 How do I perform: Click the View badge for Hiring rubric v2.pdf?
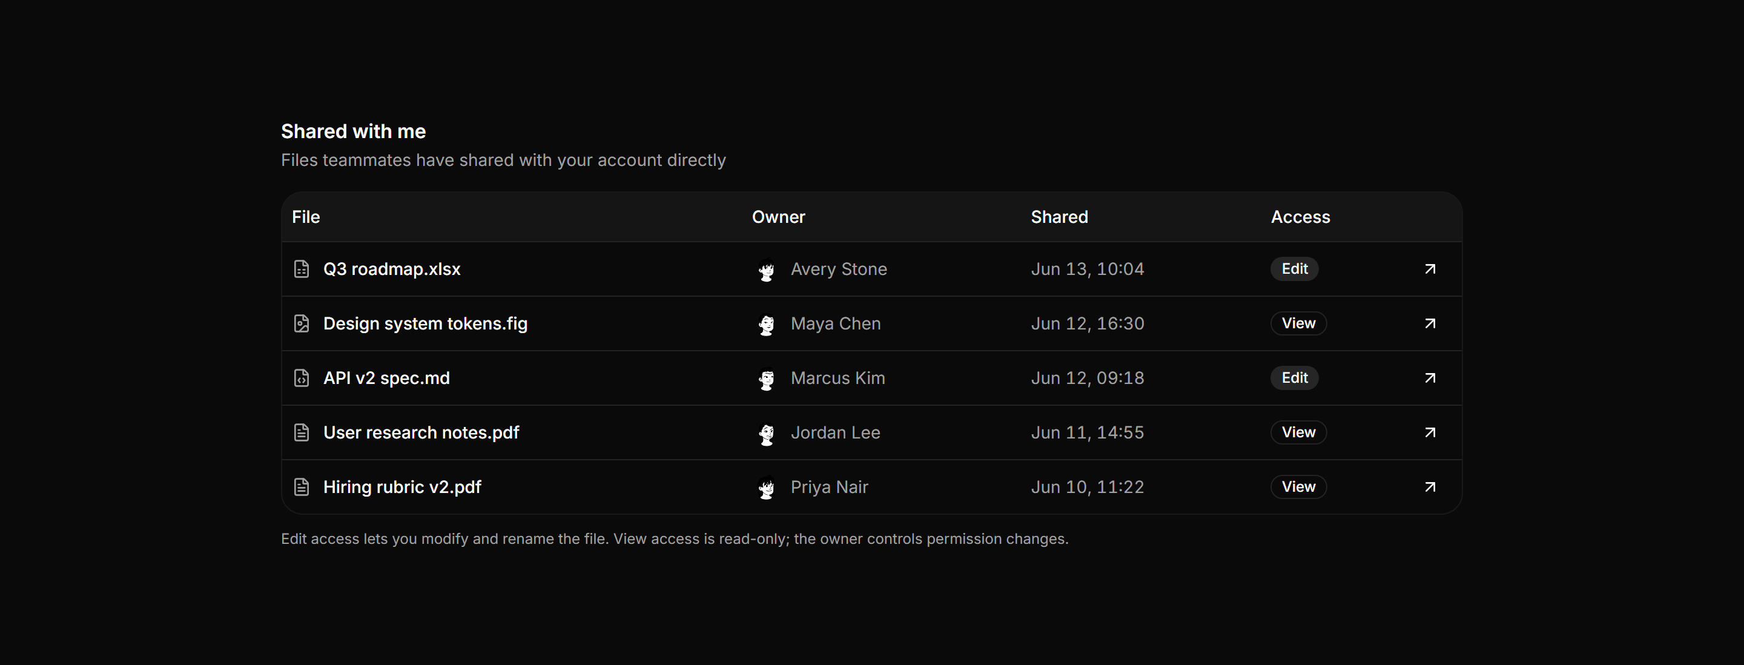tap(1298, 487)
